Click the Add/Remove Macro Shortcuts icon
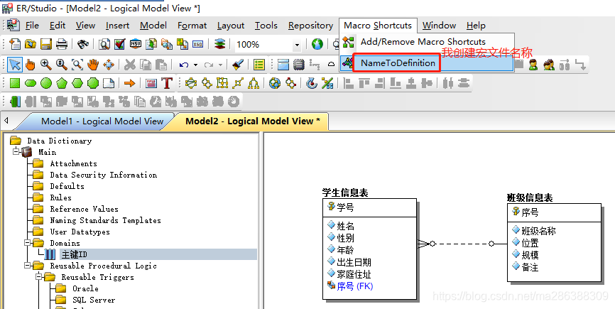This screenshot has height=309, width=615. click(348, 42)
